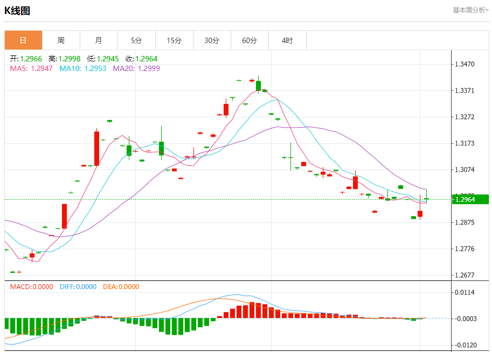
Task: Click the MA5 indicator label
Action: point(31,68)
